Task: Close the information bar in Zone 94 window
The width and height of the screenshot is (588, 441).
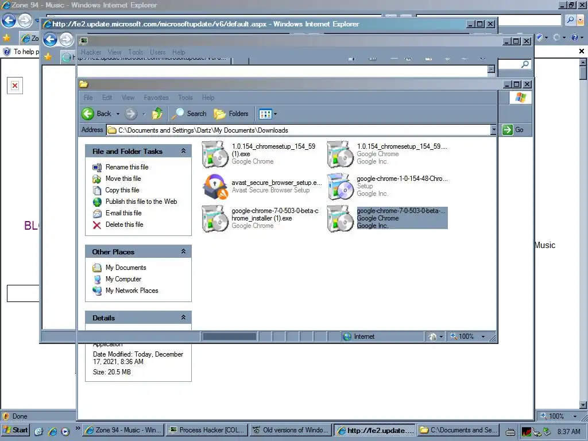Action: [x=581, y=51]
